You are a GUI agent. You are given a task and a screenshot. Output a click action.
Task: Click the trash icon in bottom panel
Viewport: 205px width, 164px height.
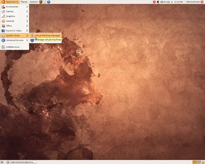click(x=203, y=162)
